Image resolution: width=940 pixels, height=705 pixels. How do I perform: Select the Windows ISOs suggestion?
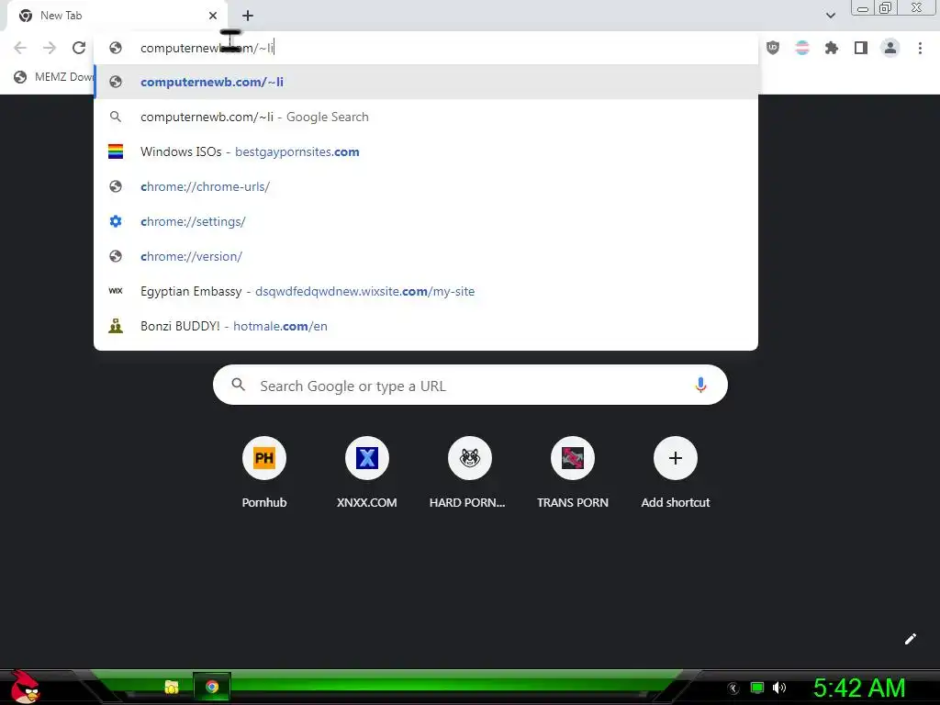(426, 151)
